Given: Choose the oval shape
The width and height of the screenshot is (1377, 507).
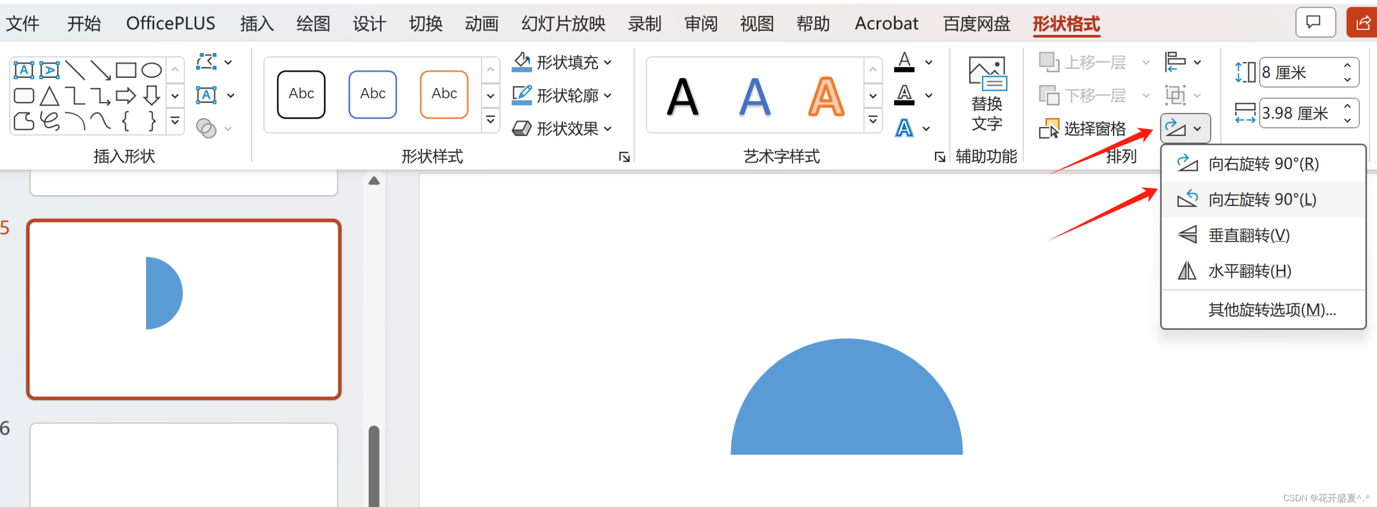Looking at the screenshot, I should click(152, 70).
